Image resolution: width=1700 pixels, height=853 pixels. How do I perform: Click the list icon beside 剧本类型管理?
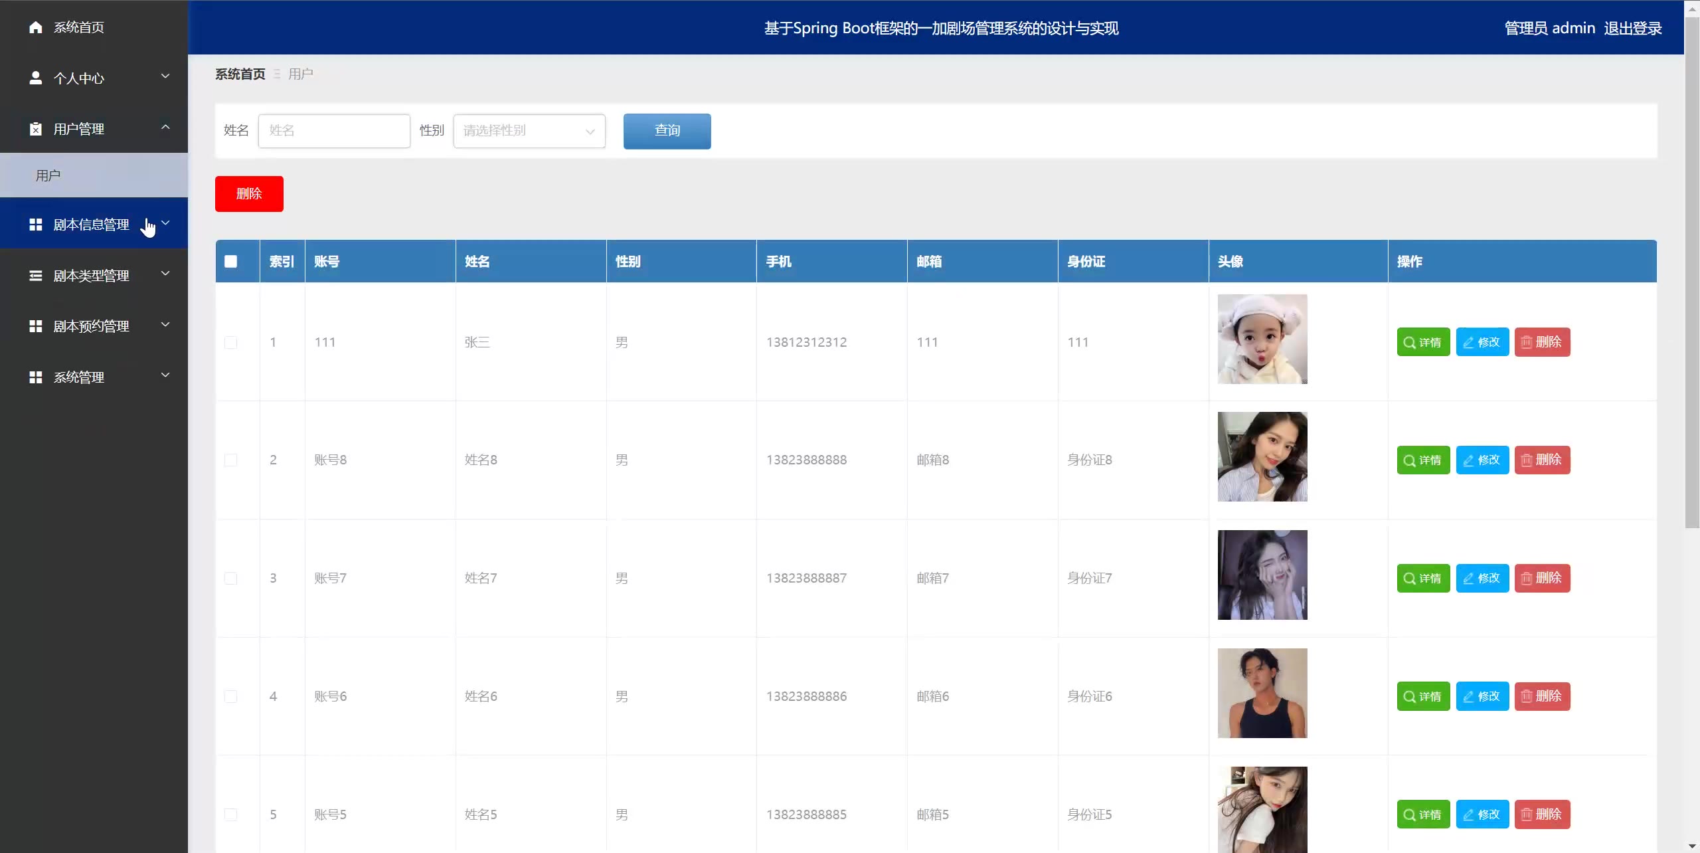click(36, 275)
